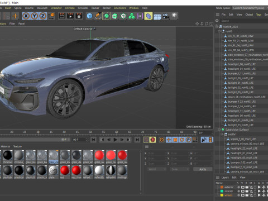Open the Character menu

point(56,8)
